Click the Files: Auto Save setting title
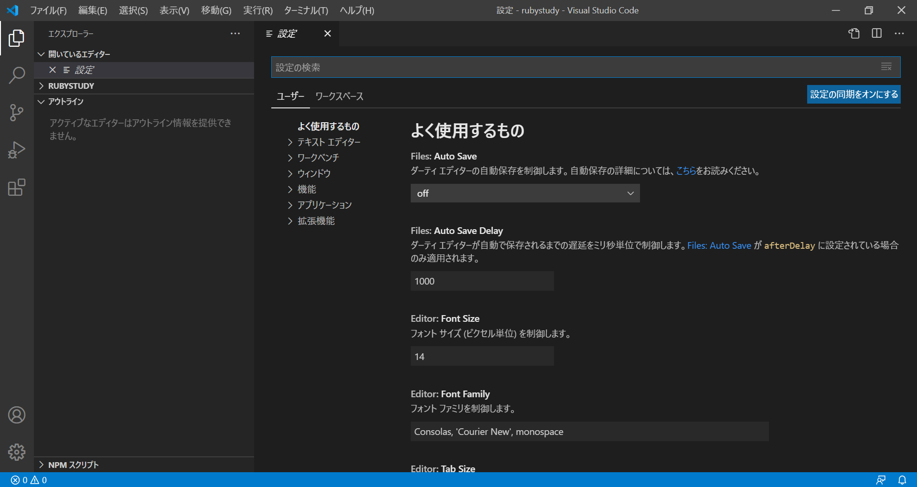The width and height of the screenshot is (917, 487). [x=444, y=156]
